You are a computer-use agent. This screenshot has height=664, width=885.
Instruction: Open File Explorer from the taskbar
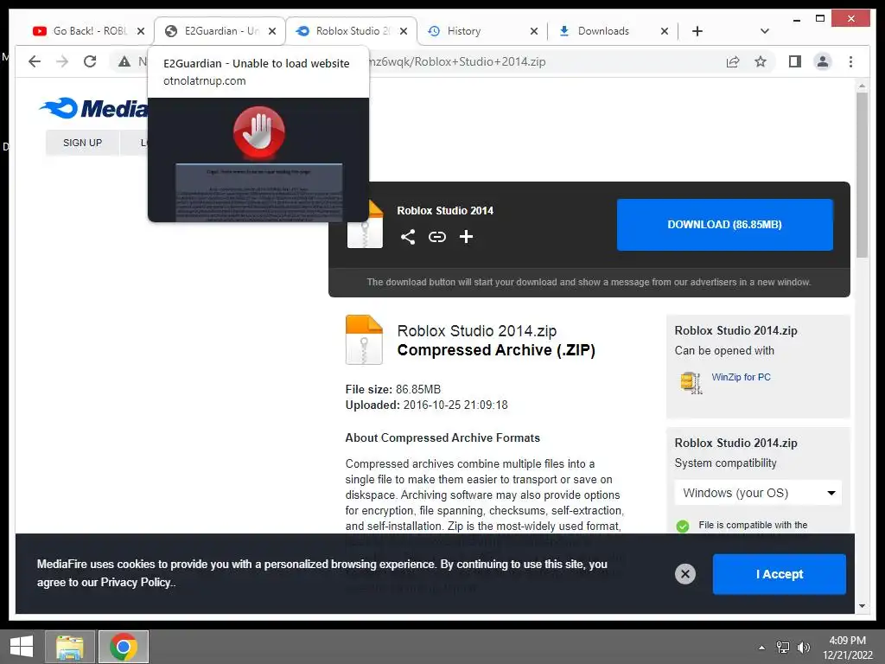(x=69, y=647)
